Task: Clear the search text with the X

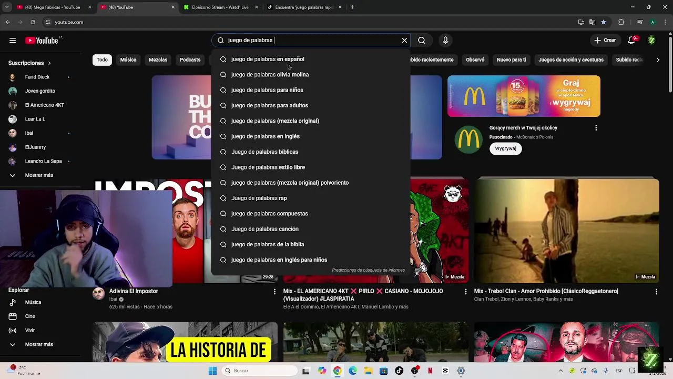Action: 404,41
